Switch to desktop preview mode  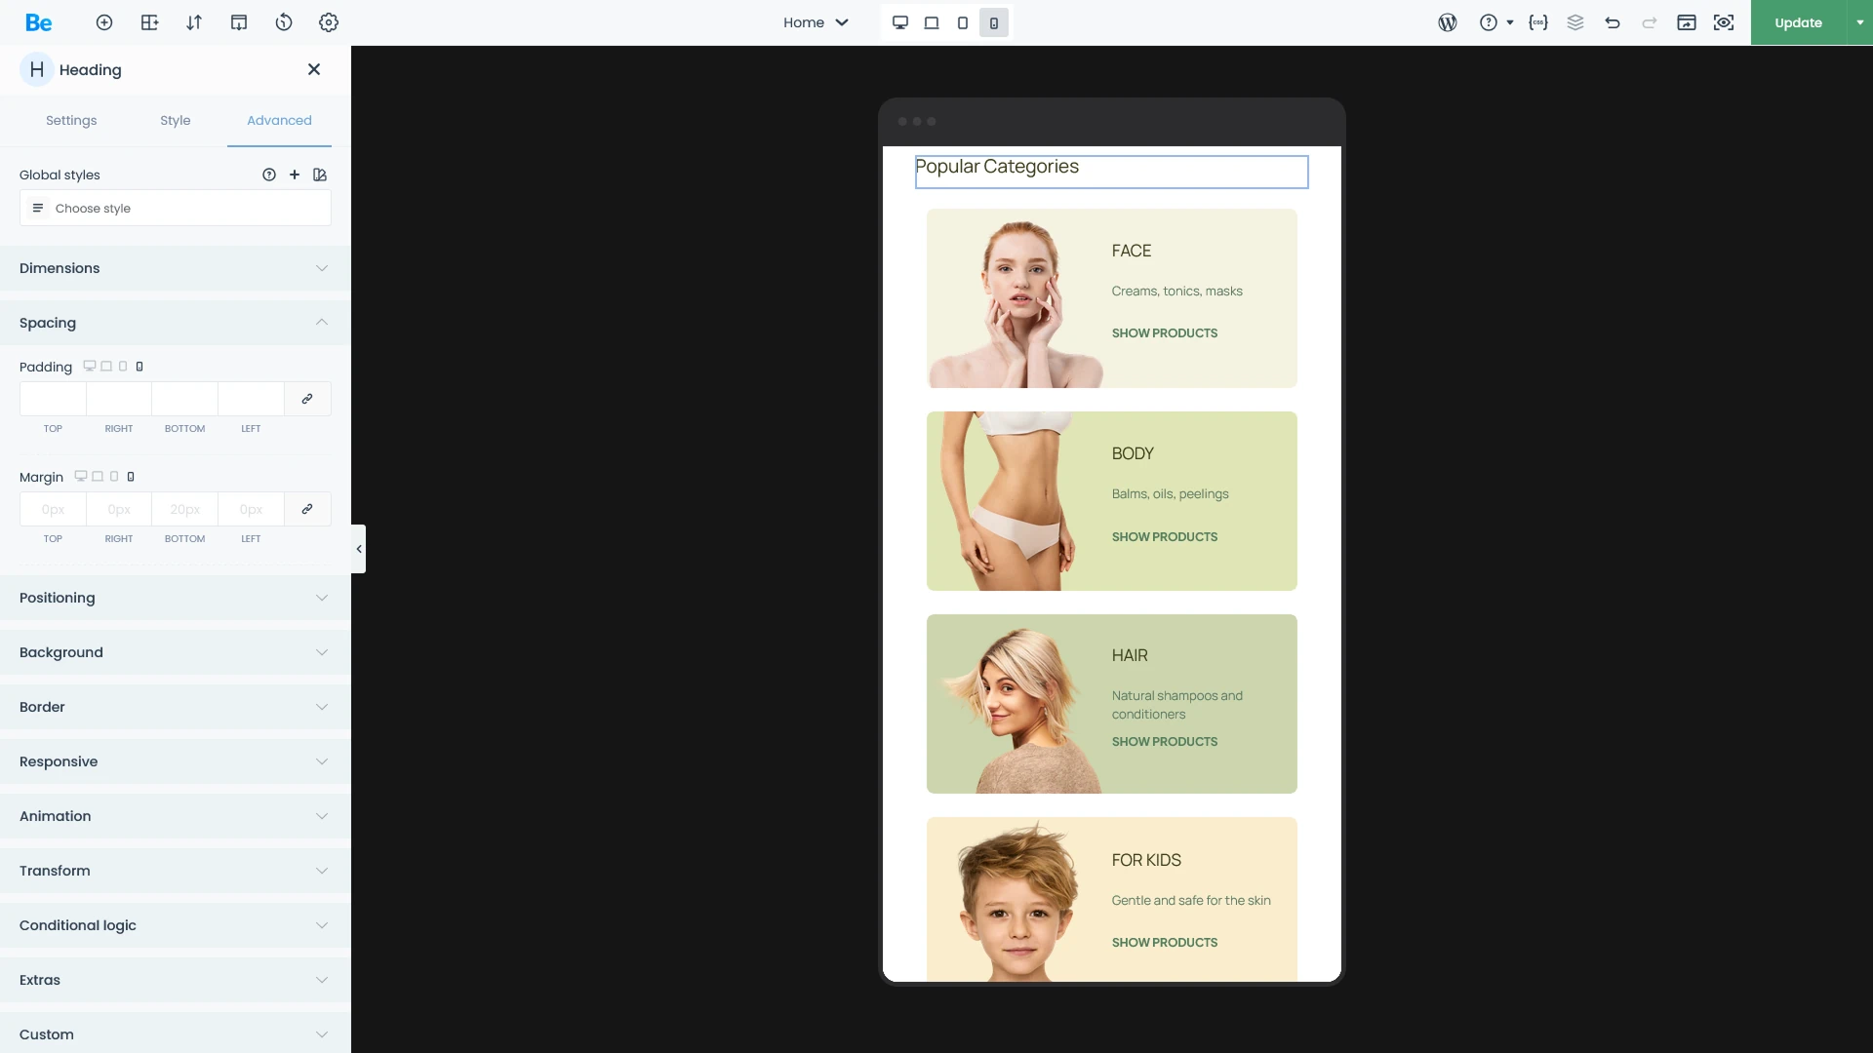899,22
